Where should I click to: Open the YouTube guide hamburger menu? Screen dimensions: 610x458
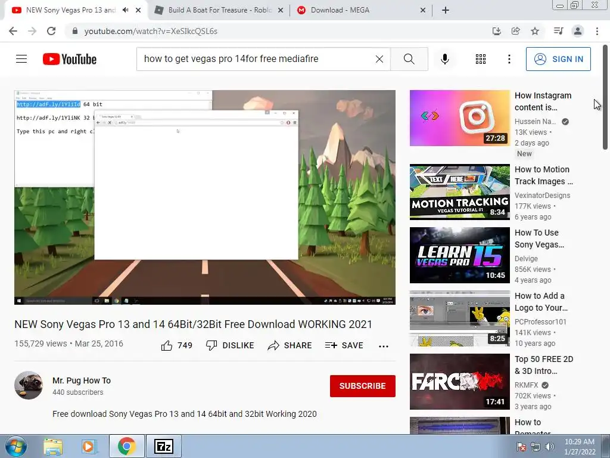pyautogui.click(x=21, y=59)
